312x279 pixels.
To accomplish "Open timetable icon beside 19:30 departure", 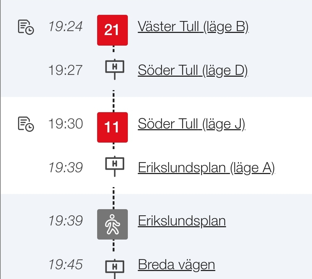I will click(x=26, y=124).
